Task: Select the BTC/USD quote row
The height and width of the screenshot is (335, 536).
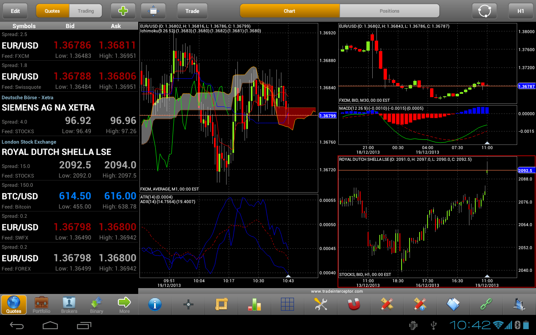Action: click(69, 196)
